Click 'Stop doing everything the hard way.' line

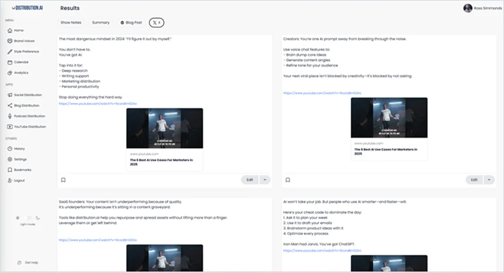91,97
